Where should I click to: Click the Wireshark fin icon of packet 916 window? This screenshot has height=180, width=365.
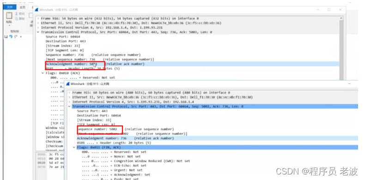tap(36, 10)
